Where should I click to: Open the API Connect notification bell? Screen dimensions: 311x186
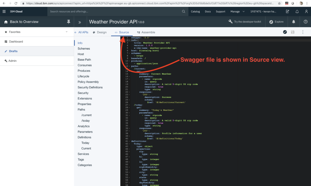coord(294,22)
